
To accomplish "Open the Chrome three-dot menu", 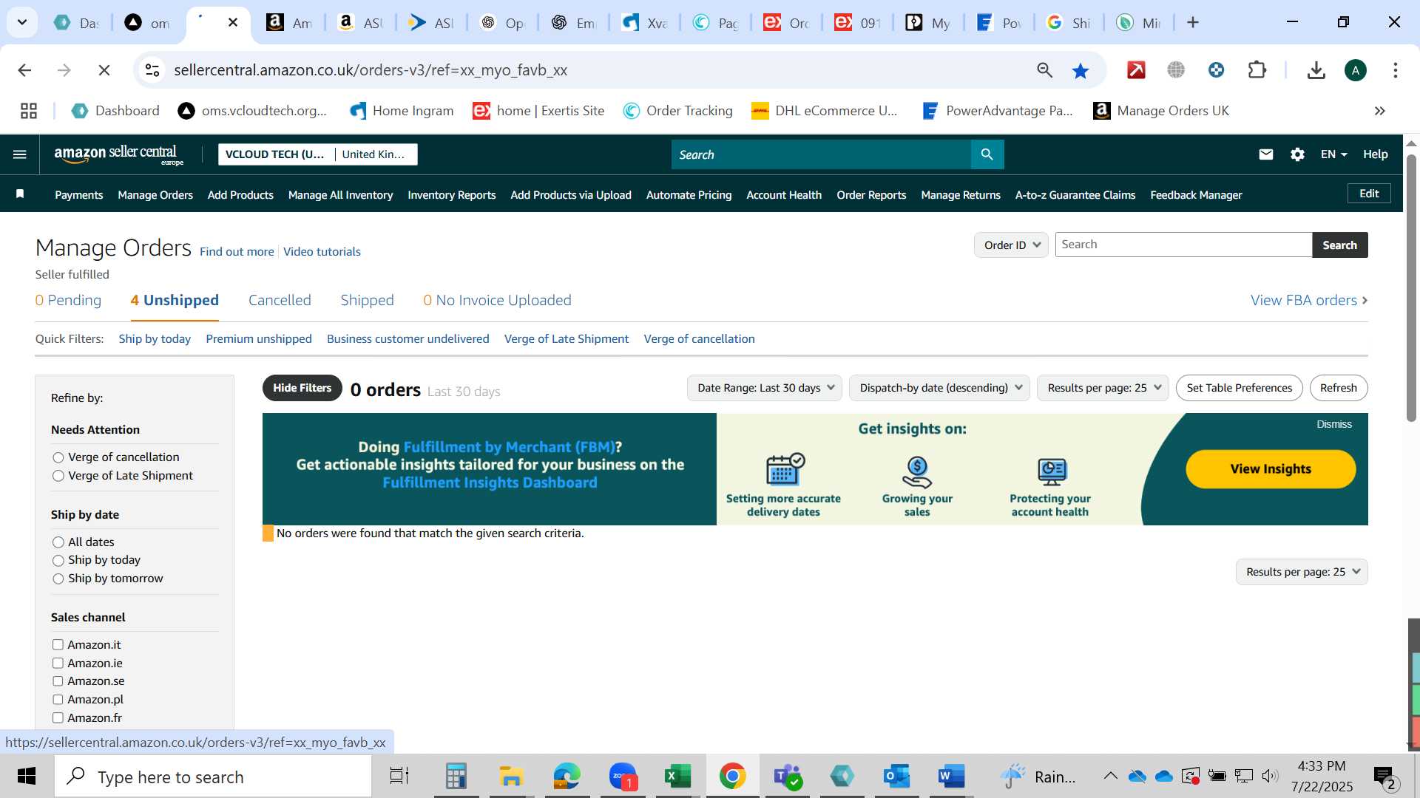I will [x=1395, y=70].
